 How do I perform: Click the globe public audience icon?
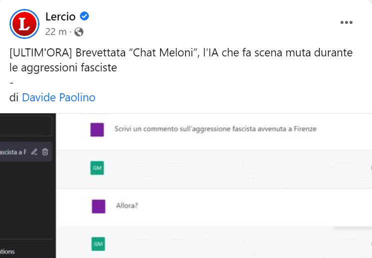pos(79,32)
